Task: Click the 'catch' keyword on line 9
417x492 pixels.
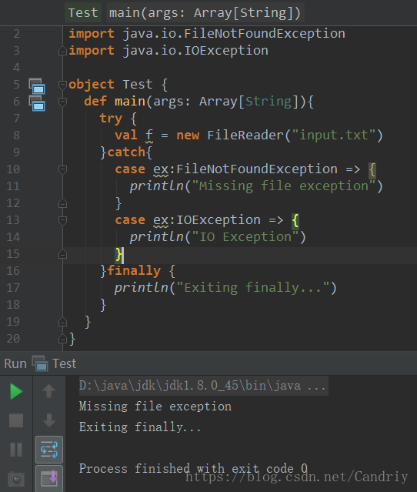Action: point(127,152)
